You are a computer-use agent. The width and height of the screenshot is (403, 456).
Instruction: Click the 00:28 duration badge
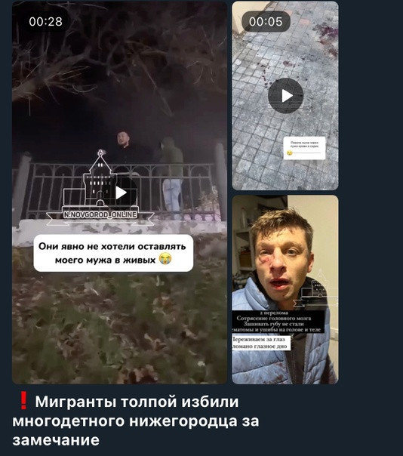pyautogui.click(x=45, y=22)
